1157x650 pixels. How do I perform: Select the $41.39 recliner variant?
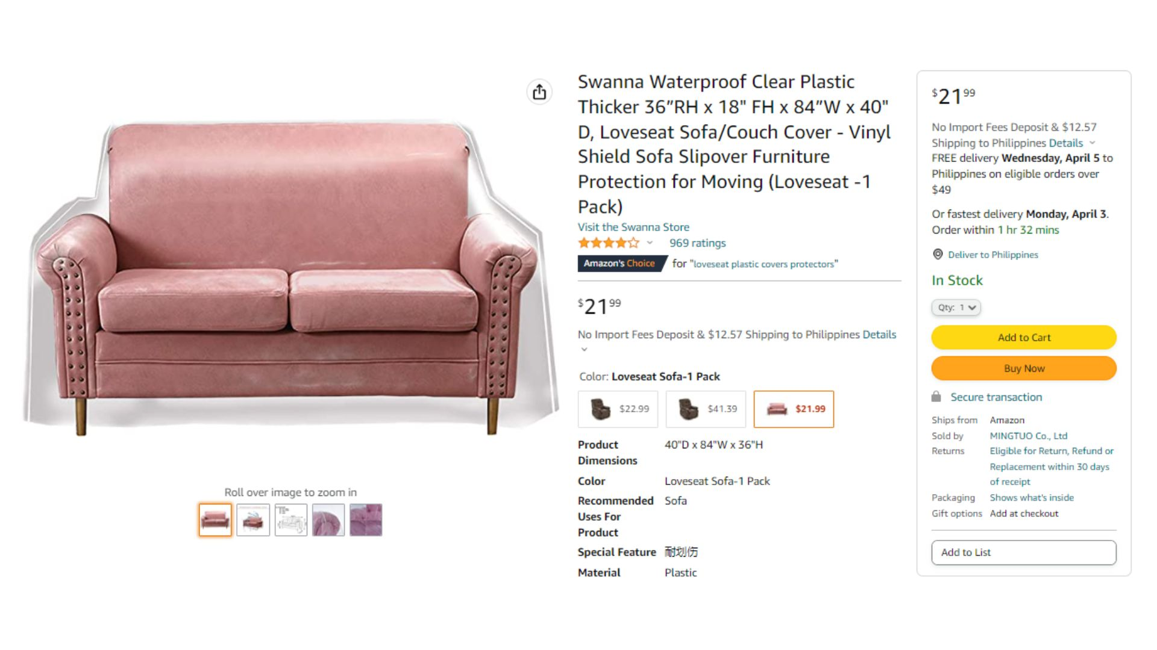[x=706, y=409]
